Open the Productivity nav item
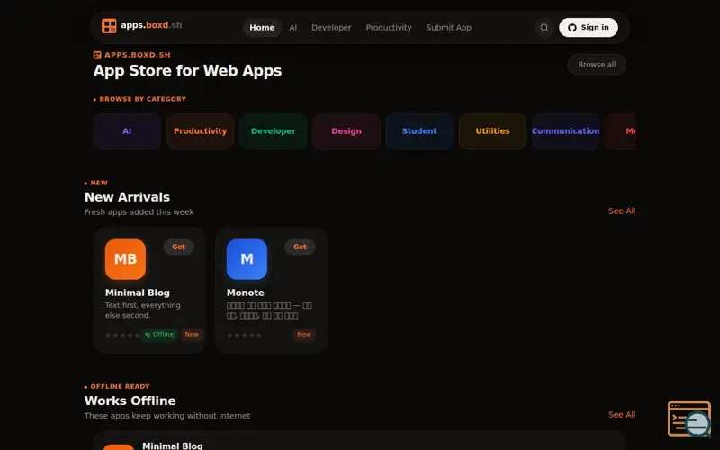 click(x=389, y=28)
